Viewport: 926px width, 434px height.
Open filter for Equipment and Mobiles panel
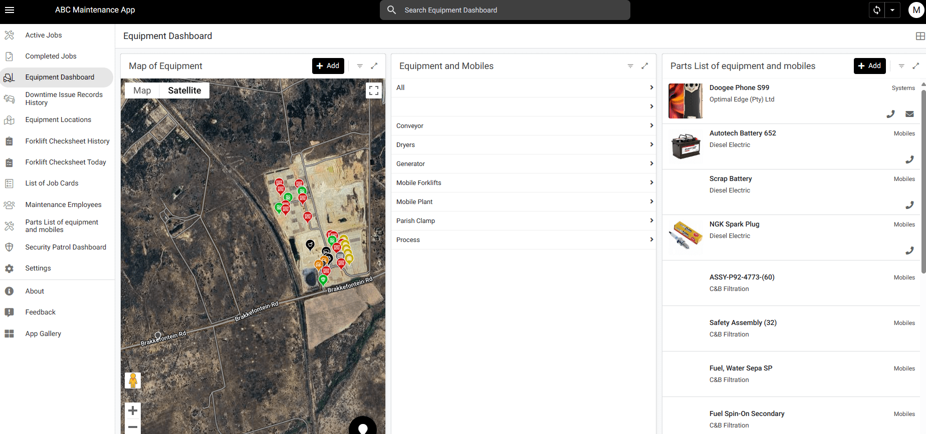(630, 66)
